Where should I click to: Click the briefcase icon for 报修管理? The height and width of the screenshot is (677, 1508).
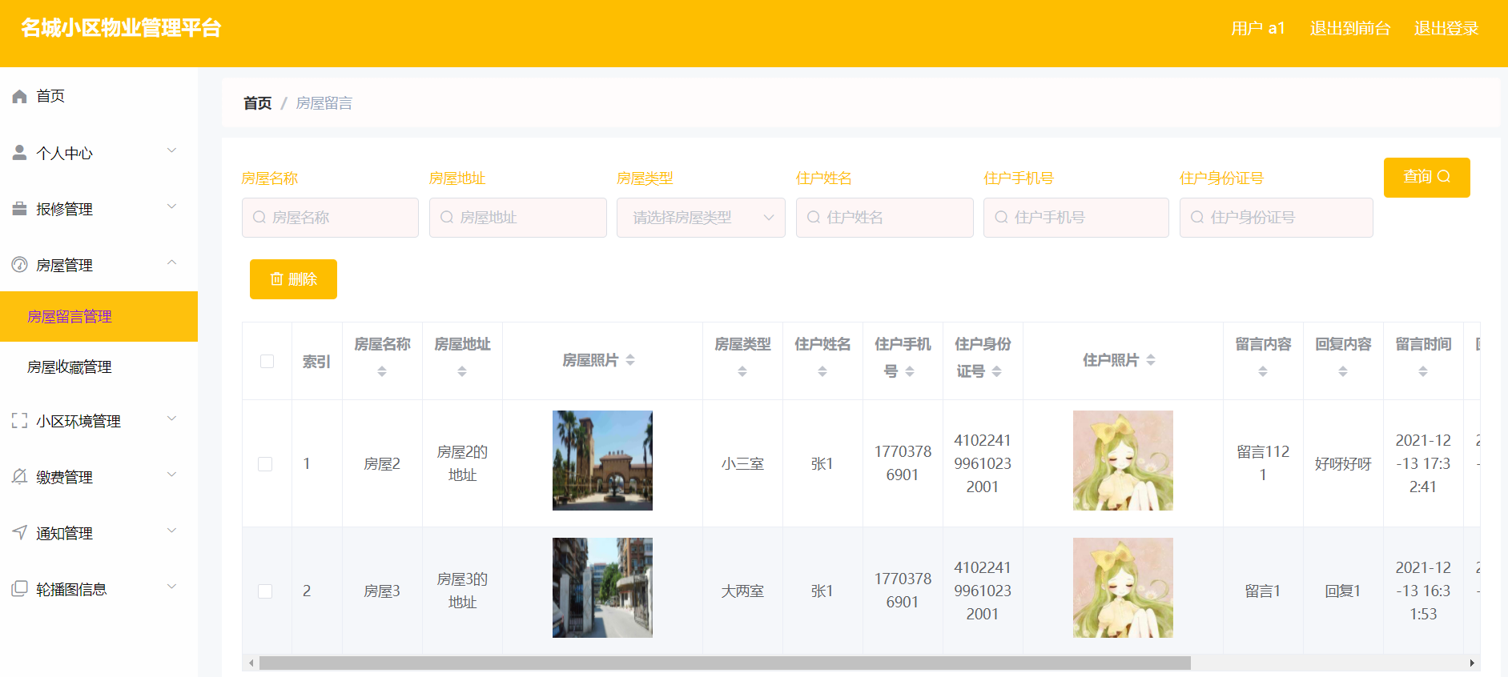(x=20, y=209)
